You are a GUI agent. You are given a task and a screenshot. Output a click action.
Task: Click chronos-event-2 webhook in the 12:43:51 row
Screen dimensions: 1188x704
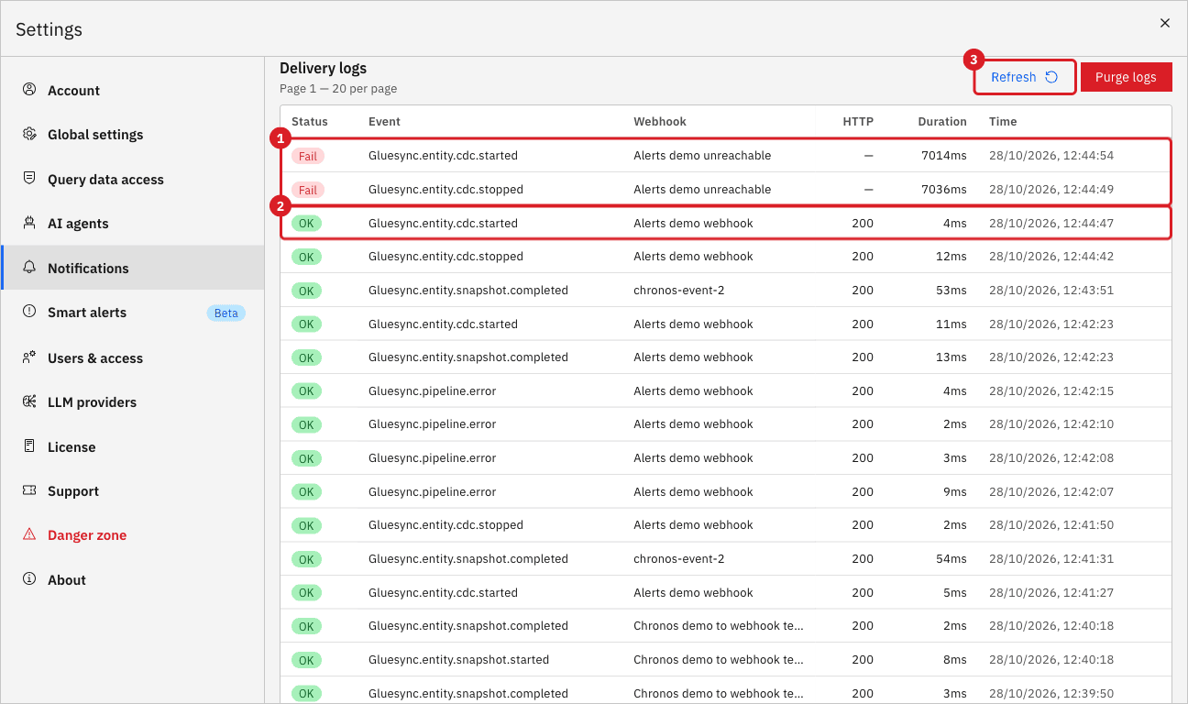pos(679,290)
